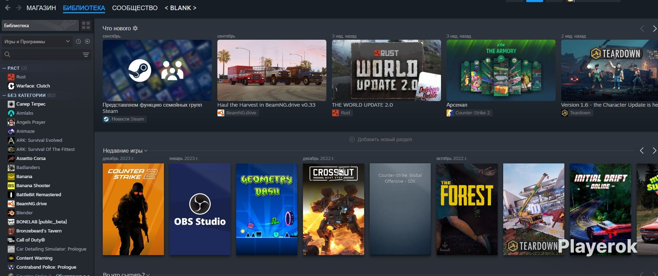Open The Forest game cover
658x276 pixels.
pos(467,209)
